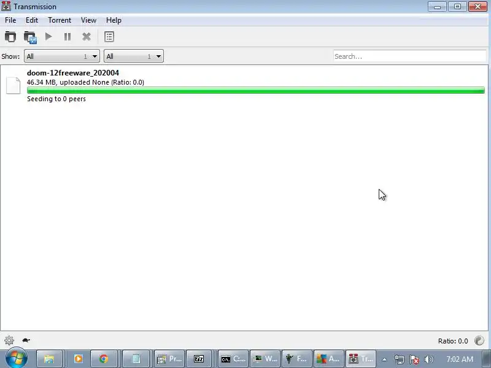Click the Seeding to 0 peers status
Screen dimensions: 491x368
tap(56, 99)
